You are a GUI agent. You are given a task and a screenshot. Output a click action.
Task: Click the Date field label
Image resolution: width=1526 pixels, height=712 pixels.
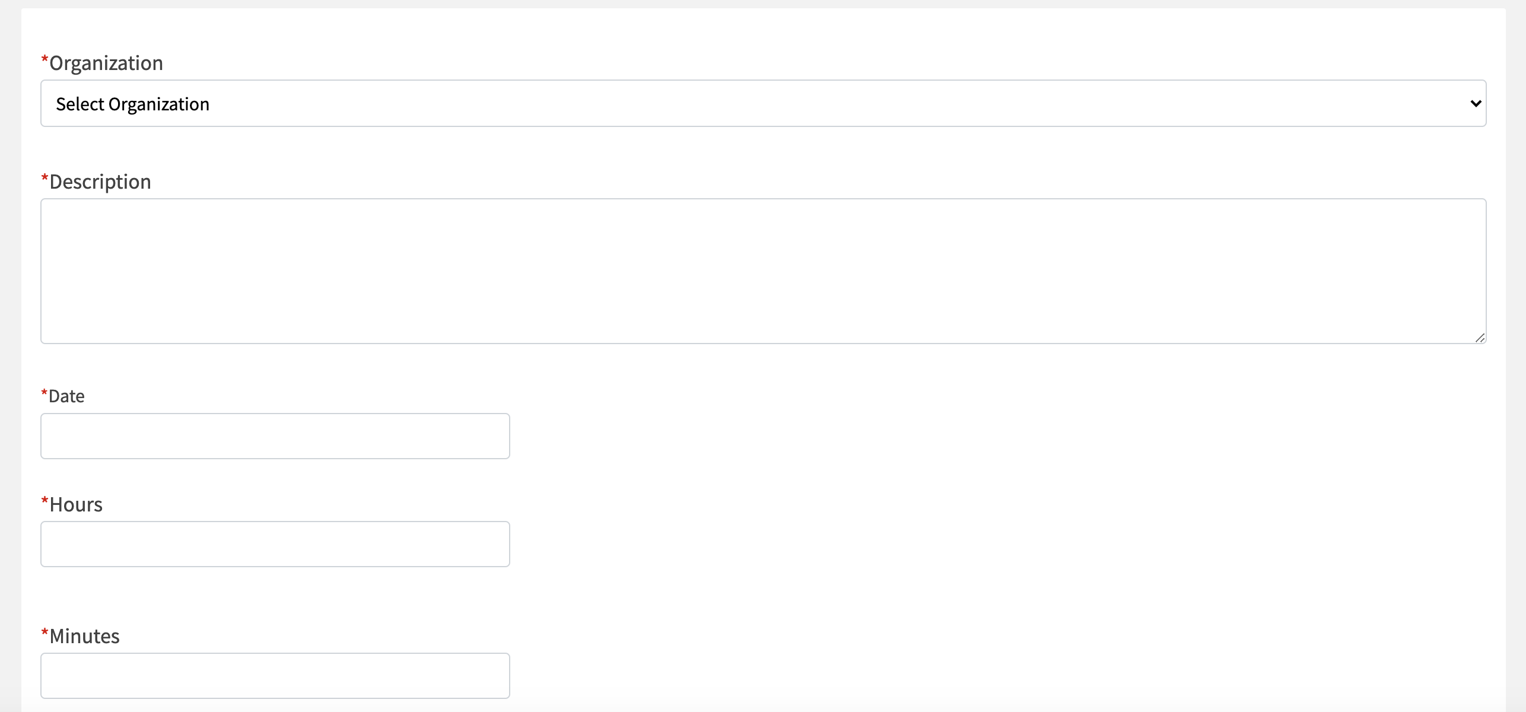(66, 396)
